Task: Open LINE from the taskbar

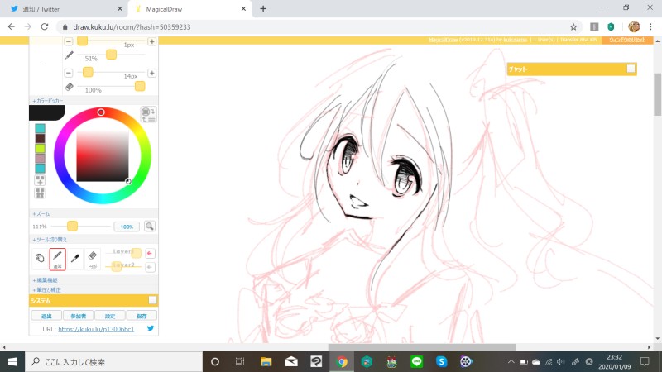Action: pyautogui.click(x=417, y=362)
